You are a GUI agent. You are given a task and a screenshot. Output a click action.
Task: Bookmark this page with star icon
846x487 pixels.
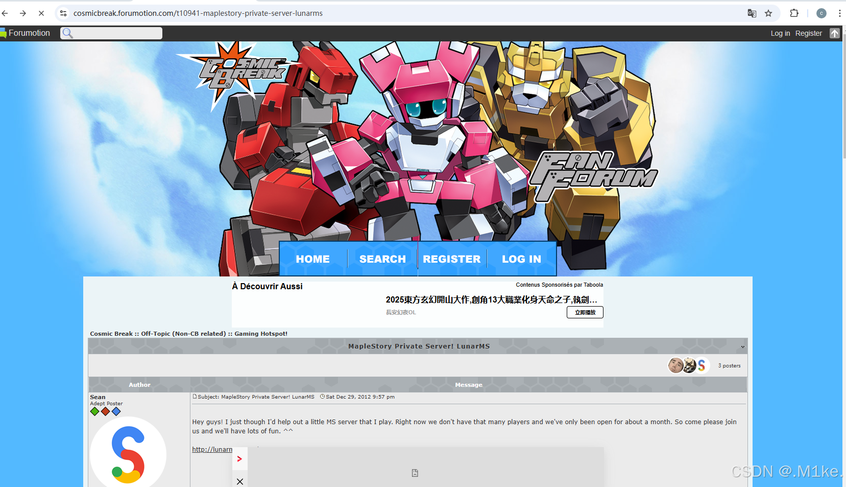(768, 13)
